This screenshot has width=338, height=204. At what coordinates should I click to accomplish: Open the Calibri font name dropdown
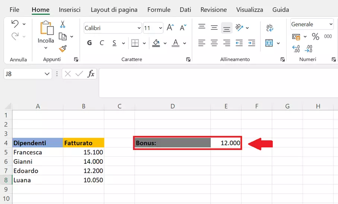click(x=139, y=28)
